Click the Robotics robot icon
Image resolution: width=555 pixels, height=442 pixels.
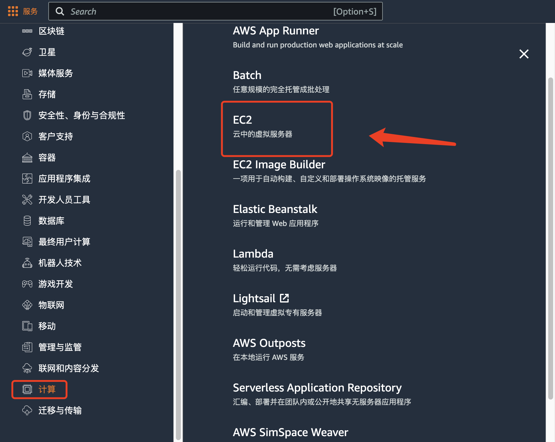click(27, 263)
